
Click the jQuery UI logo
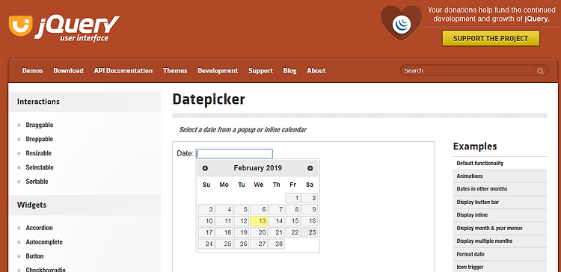64,28
